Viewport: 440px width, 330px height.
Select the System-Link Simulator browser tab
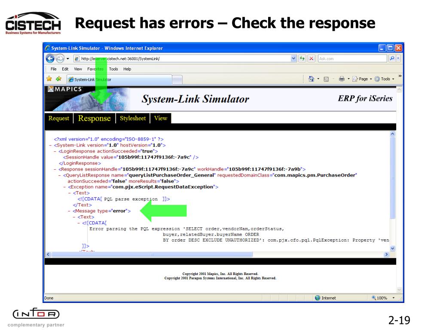(119, 79)
